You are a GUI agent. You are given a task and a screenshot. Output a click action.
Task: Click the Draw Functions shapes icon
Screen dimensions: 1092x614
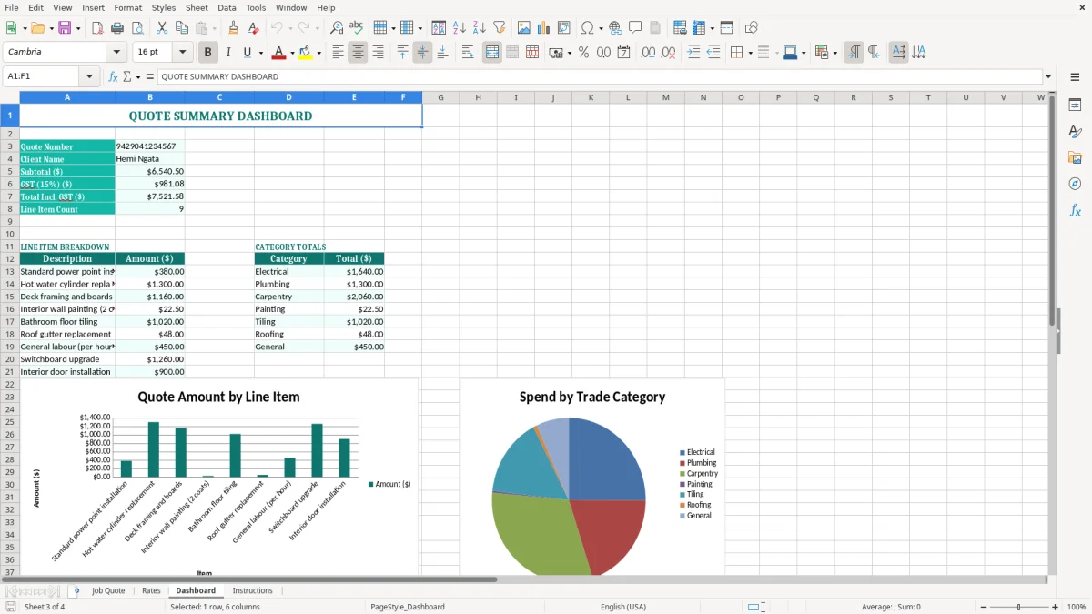[x=752, y=28]
